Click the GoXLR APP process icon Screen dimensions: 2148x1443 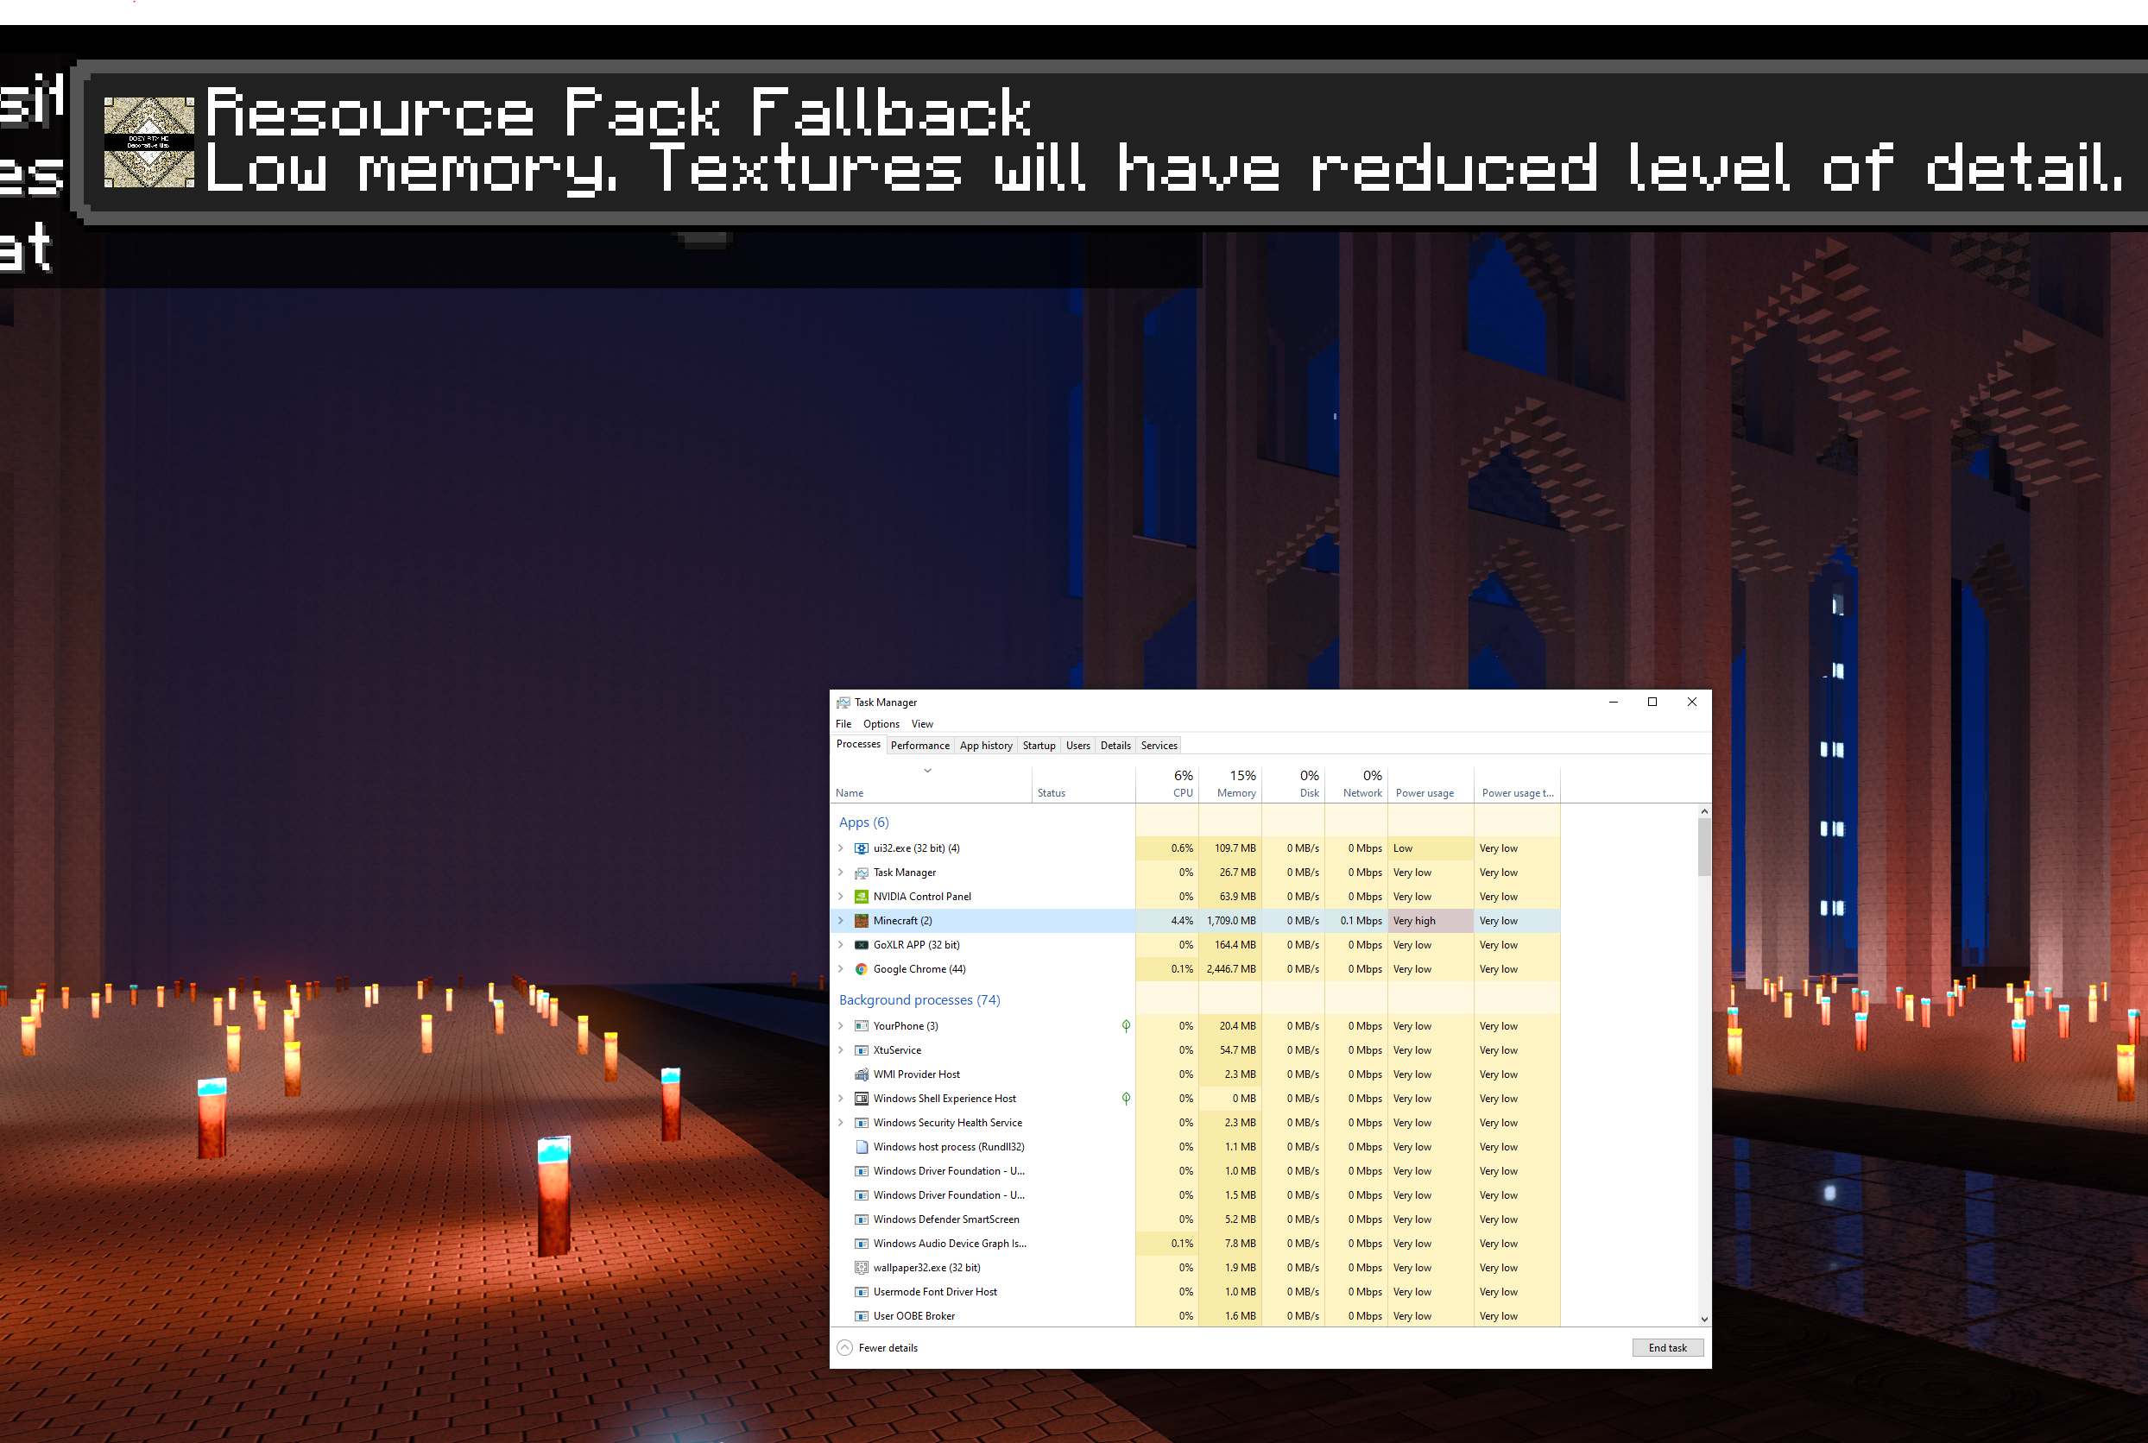tap(861, 945)
